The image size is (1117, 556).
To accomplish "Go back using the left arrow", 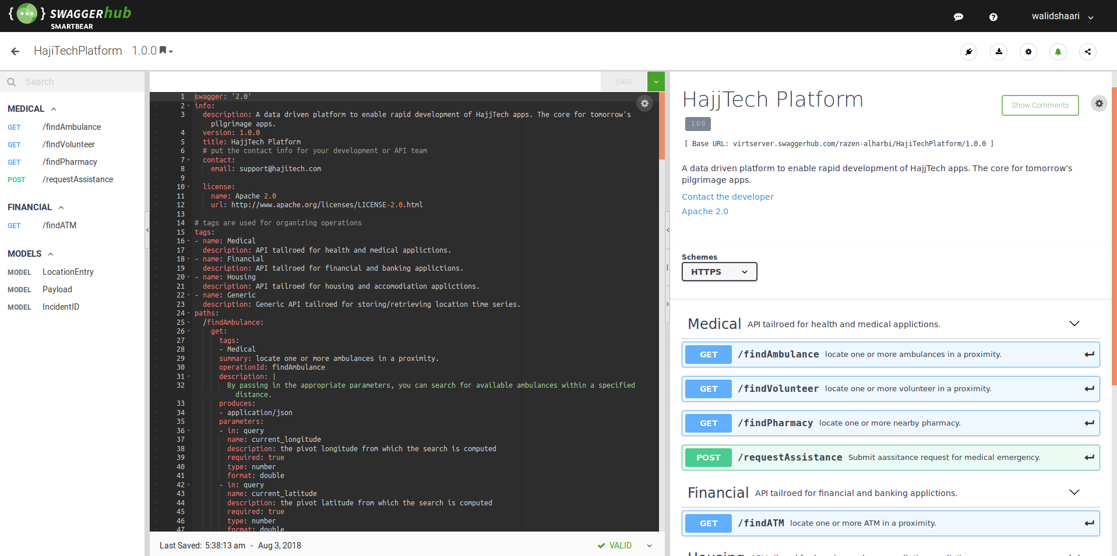I will pos(15,51).
